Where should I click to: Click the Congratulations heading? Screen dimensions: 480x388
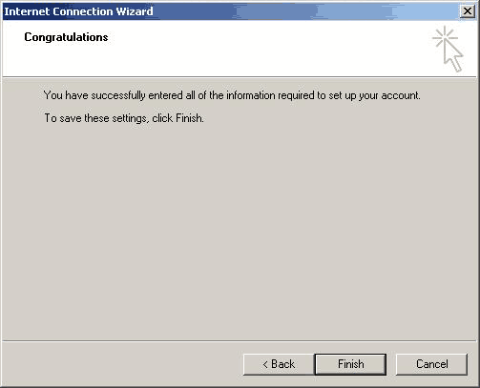pos(66,37)
